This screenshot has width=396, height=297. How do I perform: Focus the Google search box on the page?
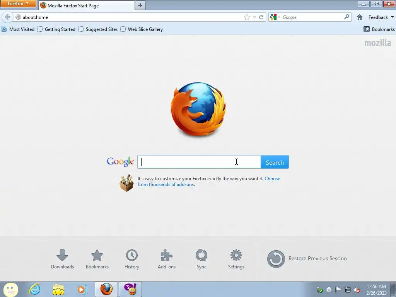click(x=199, y=162)
